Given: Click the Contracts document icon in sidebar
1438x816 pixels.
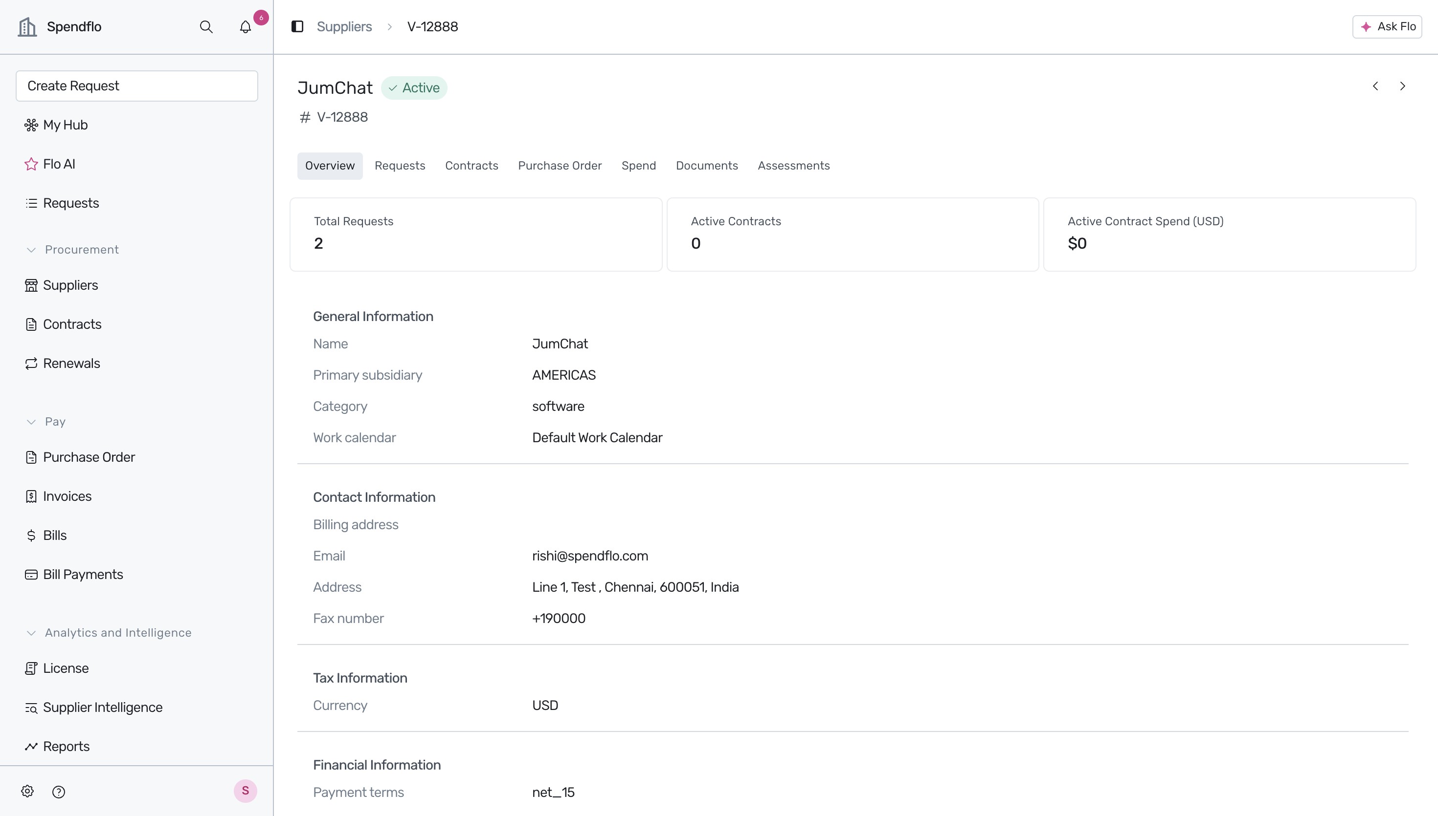Looking at the screenshot, I should coord(31,324).
